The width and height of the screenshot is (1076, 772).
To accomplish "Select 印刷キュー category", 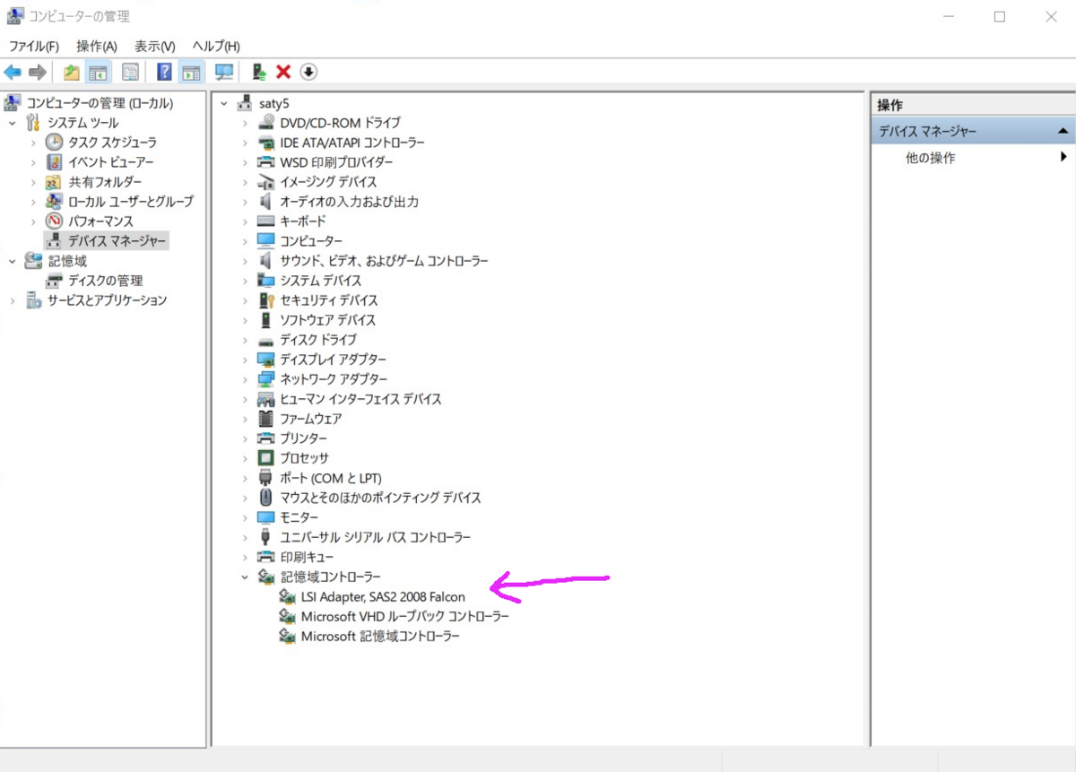I will (307, 557).
